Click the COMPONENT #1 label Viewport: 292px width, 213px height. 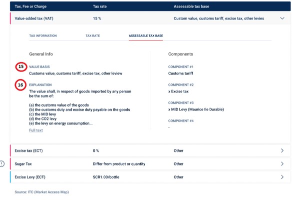pos(181,67)
